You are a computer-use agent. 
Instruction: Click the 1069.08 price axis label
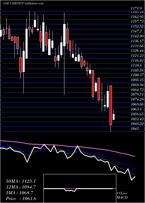coord(137,104)
